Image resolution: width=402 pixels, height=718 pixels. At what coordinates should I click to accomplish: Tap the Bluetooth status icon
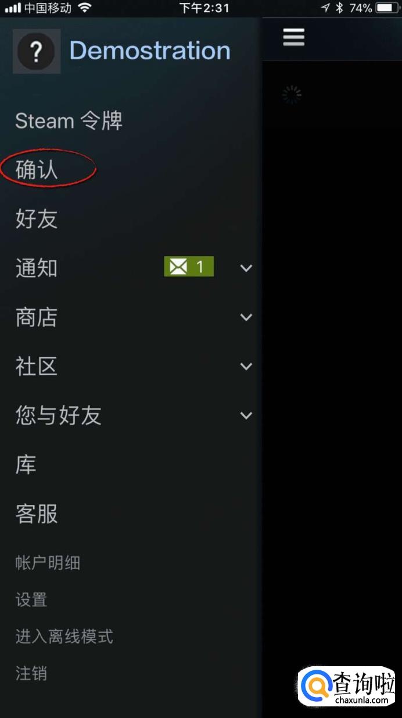(340, 8)
